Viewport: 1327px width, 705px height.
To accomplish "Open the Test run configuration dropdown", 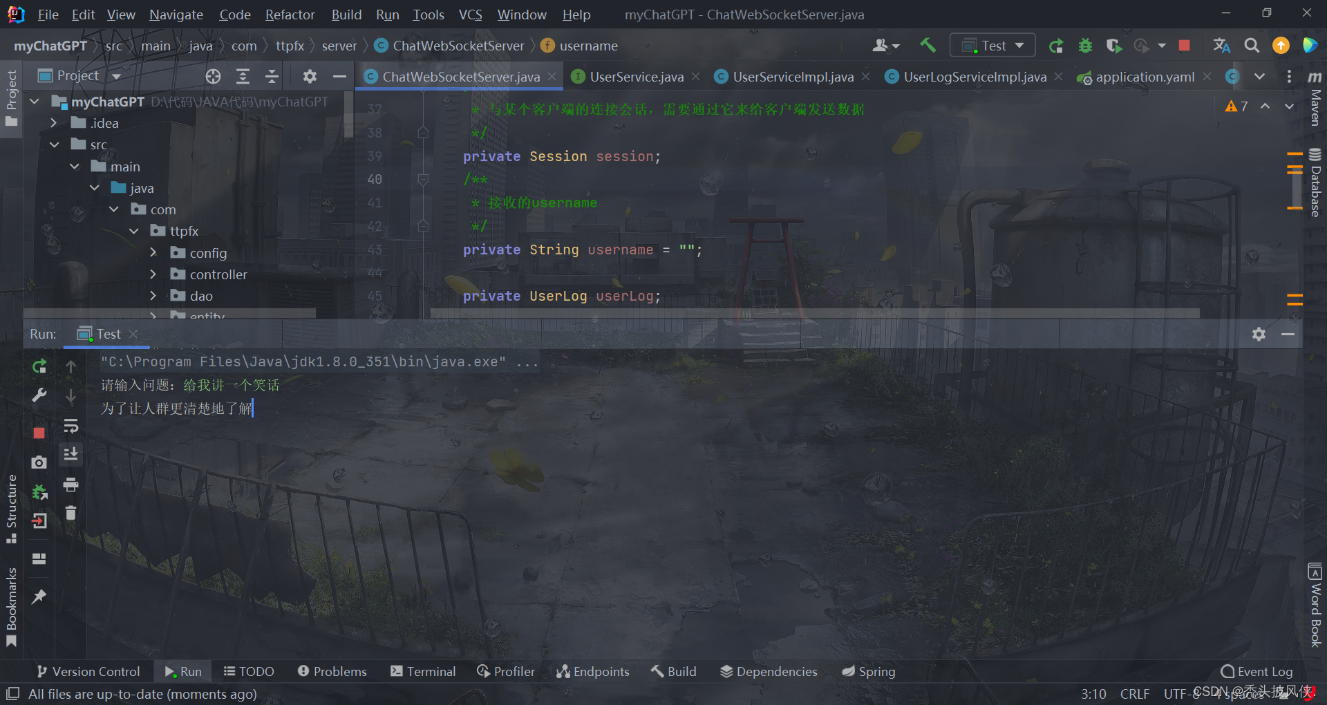I will tap(992, 46).
